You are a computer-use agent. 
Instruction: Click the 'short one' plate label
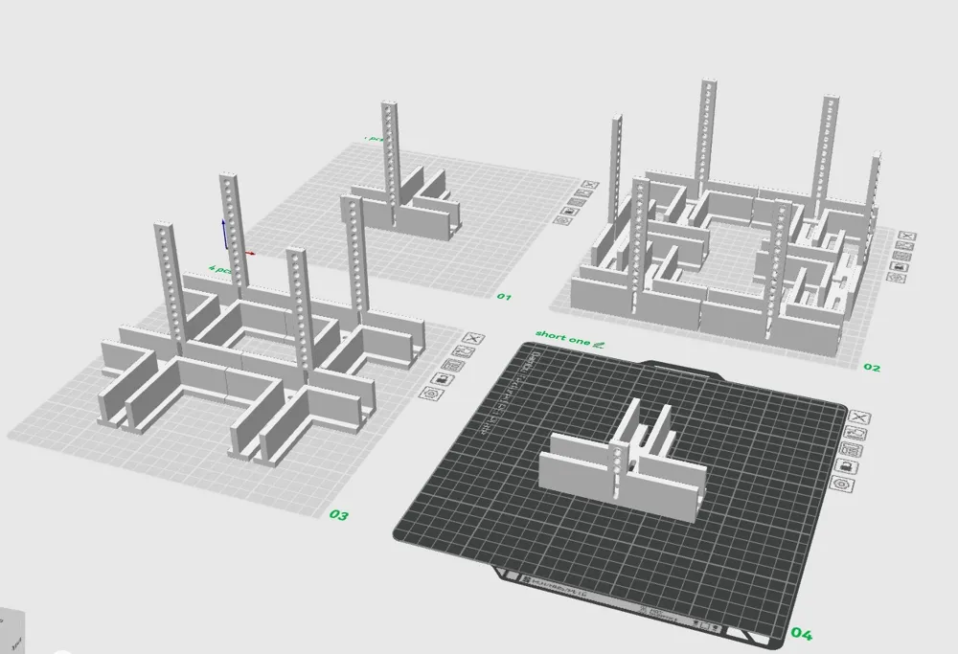[562, 338]
